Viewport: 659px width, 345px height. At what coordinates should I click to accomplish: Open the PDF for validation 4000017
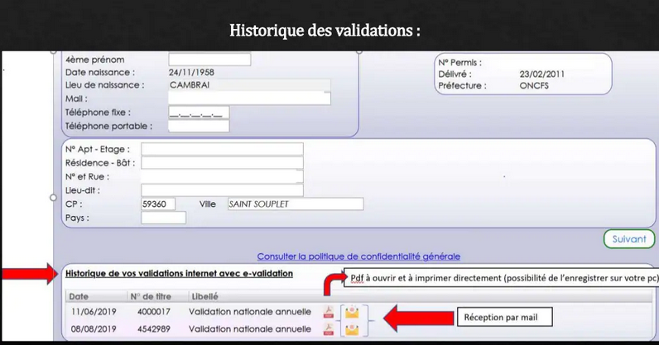329,313
